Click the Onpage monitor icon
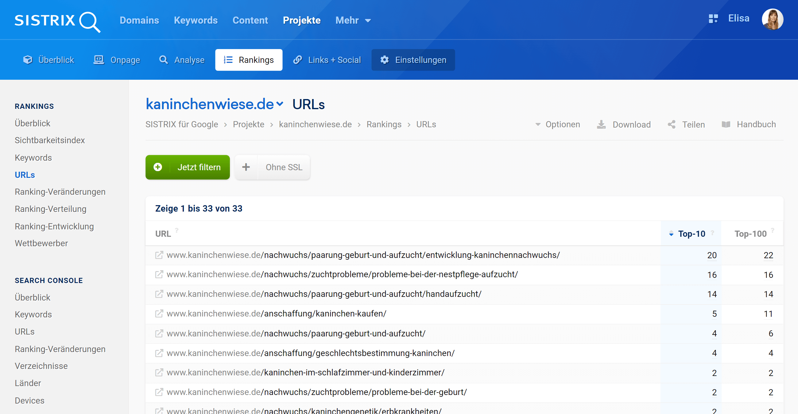Viewport: 798px width, 414px height. click(x=99, y=60)
